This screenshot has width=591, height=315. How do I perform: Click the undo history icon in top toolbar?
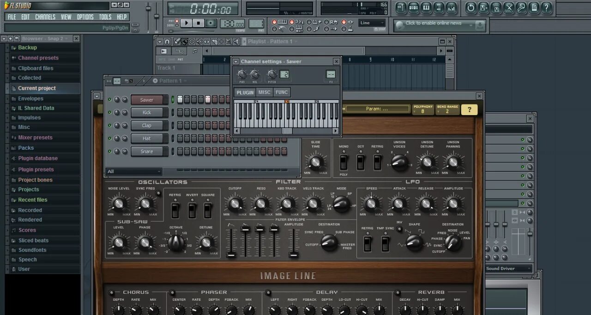(x=471, y=7)
